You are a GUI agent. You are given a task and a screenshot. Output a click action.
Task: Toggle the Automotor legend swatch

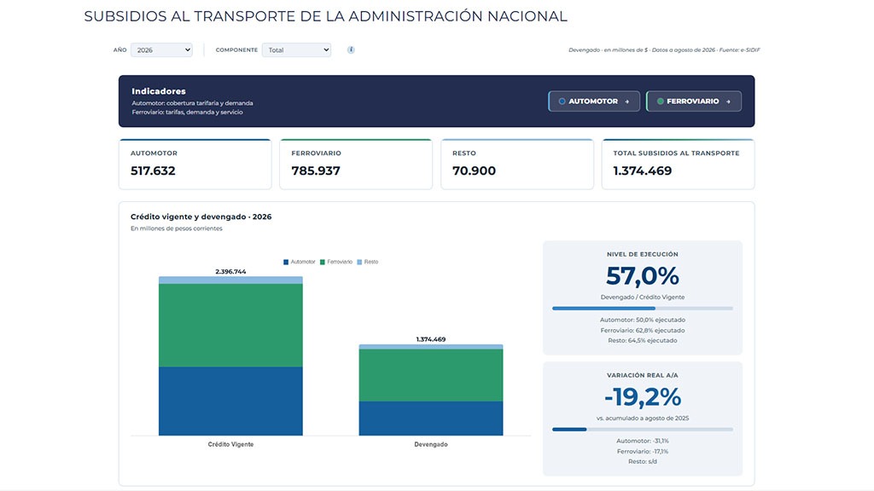tap(286, 262)
